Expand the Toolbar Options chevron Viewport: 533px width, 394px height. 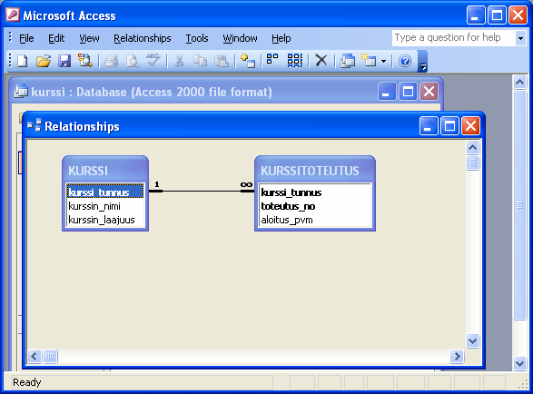[x=422, y=62]
